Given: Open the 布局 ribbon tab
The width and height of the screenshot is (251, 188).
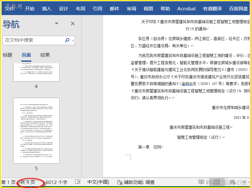Looking at the screenshot, I should (x=81, y=9).
